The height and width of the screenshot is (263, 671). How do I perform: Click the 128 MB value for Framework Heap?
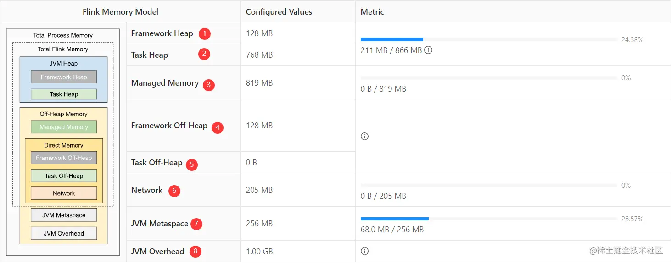click(259, 33)
